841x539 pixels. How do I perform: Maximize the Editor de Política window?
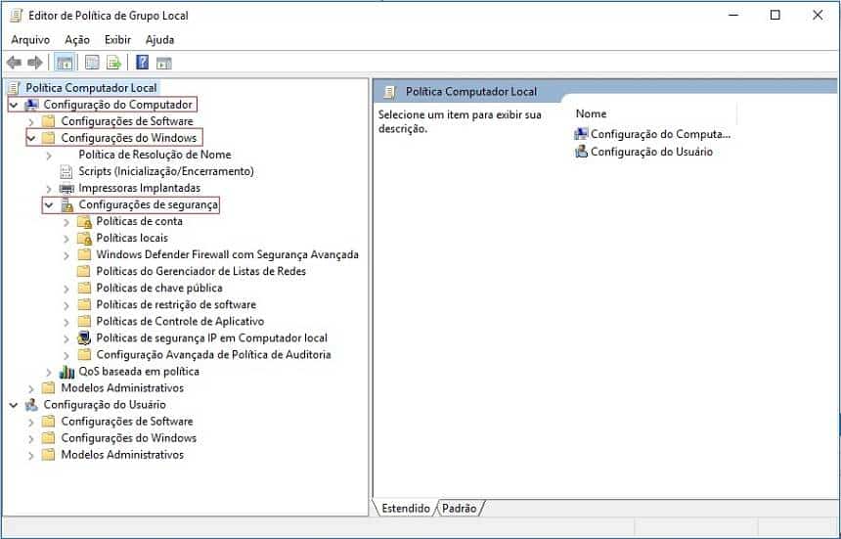[775, 15]
